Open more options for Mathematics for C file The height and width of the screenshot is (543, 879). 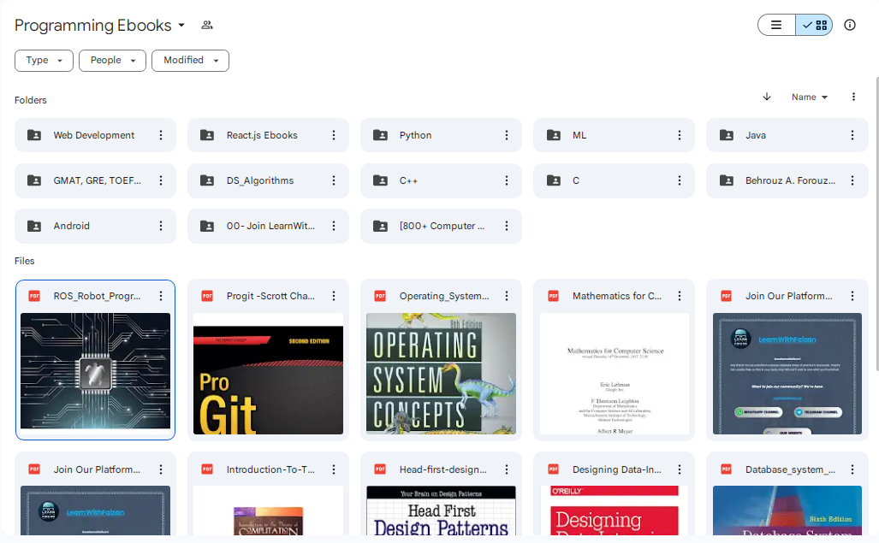[680, 296]
